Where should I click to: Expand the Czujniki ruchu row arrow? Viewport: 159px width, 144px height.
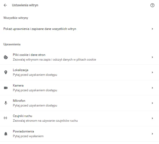[152, 118]
